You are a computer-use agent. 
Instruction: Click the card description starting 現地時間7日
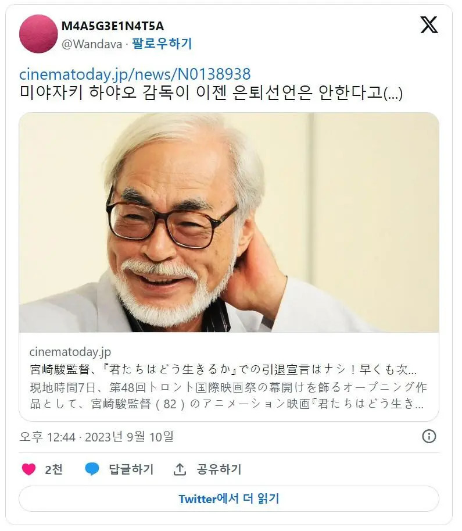tap(228, 395)
